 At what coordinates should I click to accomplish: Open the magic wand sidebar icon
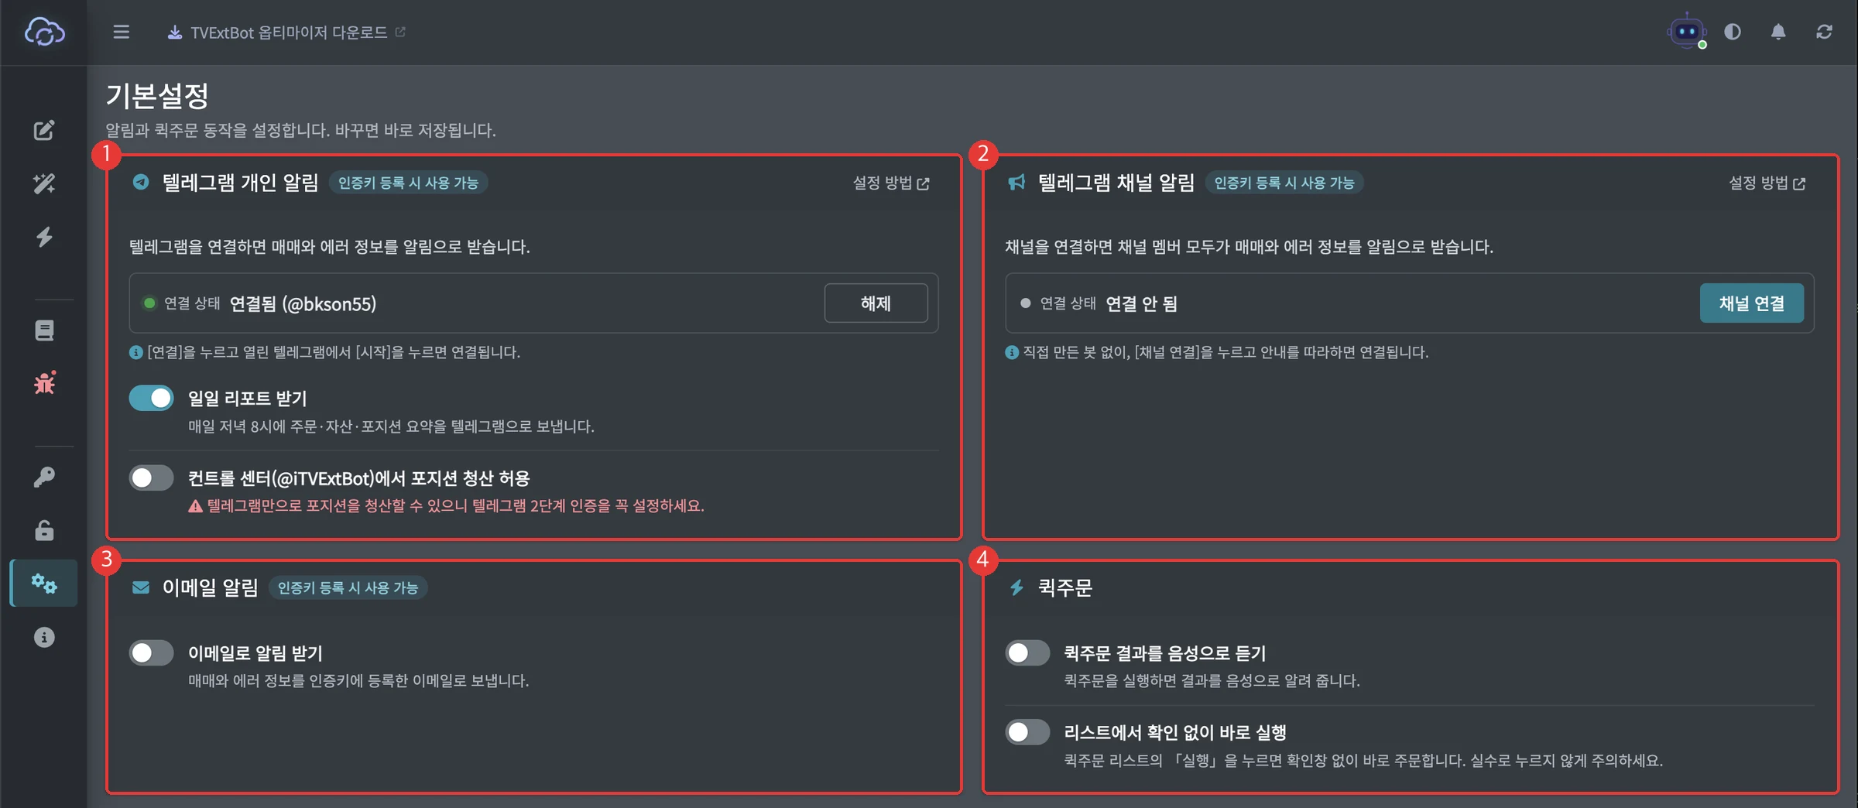[44, 183]
